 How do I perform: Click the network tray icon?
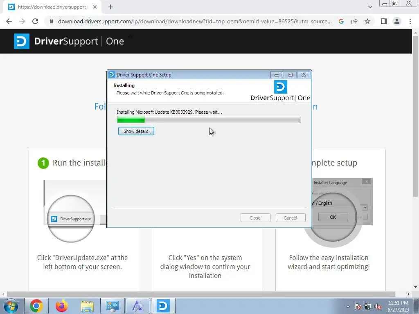coord(368,306)
